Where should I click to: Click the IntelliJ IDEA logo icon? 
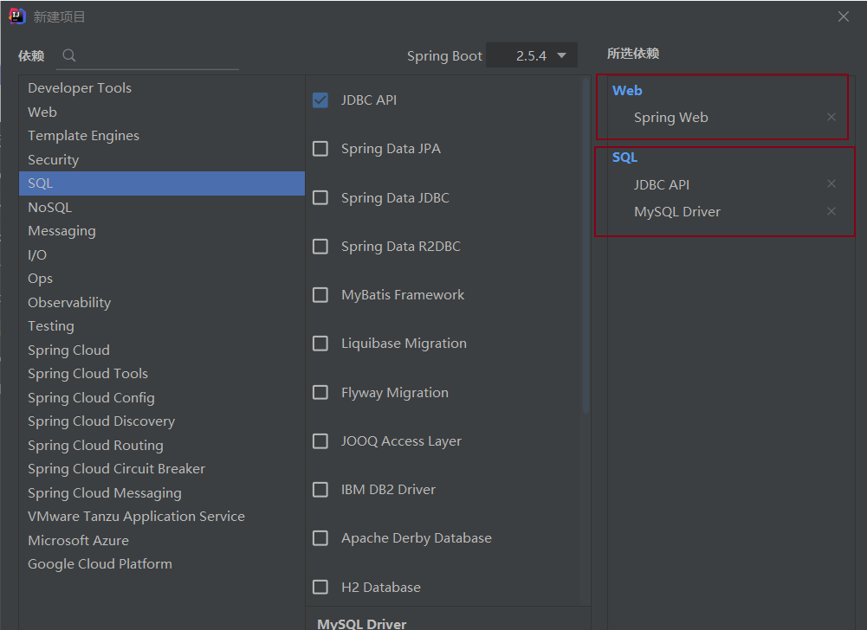[17, 16]
